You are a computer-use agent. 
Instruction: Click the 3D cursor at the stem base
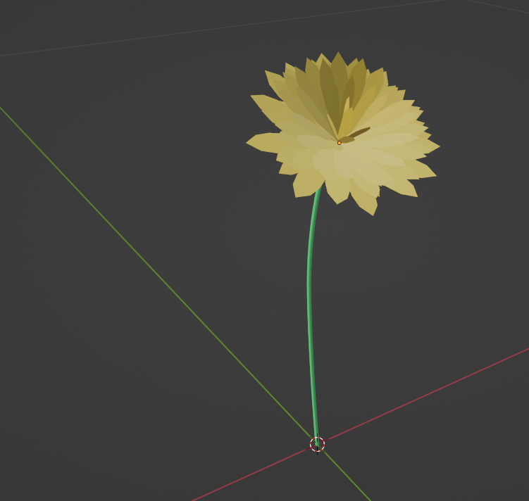[x=317, y=444]
